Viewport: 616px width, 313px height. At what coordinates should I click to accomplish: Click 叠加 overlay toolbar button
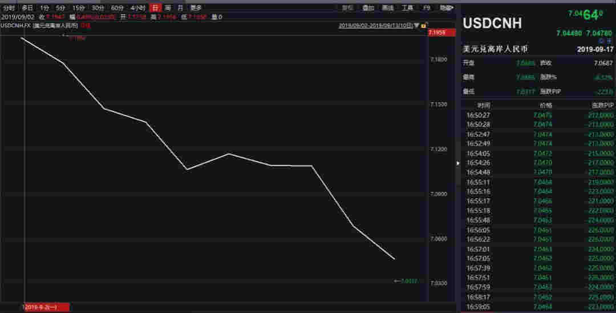click(368, 8)
